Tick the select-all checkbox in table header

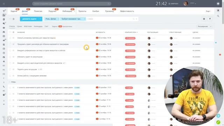(10, 32)
